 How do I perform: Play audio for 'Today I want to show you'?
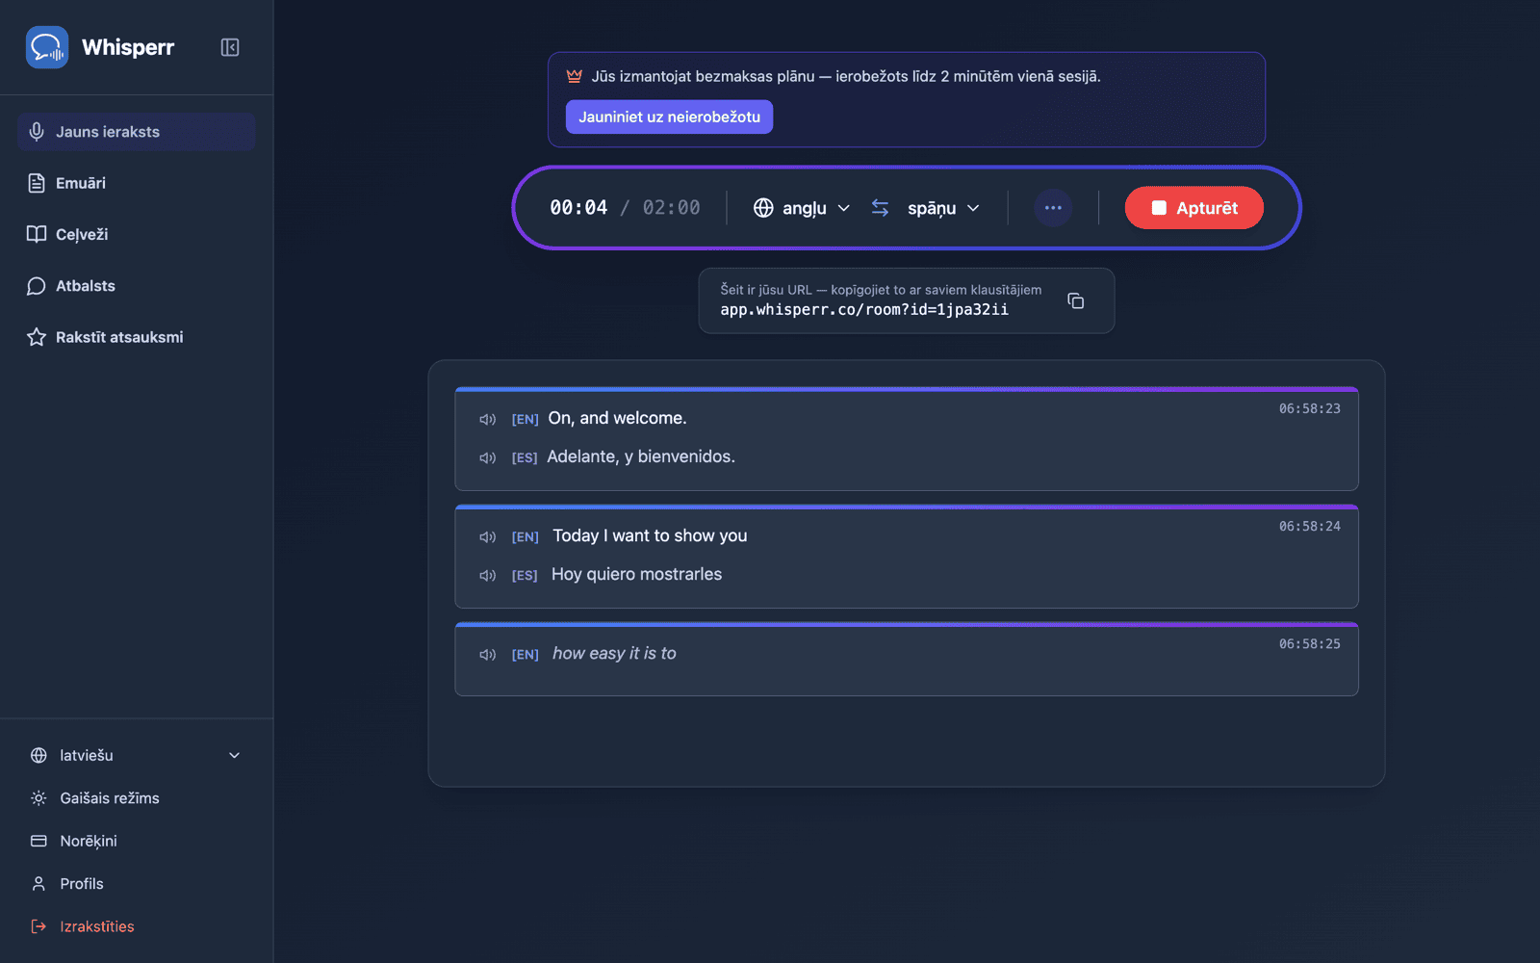click(488, 536)
